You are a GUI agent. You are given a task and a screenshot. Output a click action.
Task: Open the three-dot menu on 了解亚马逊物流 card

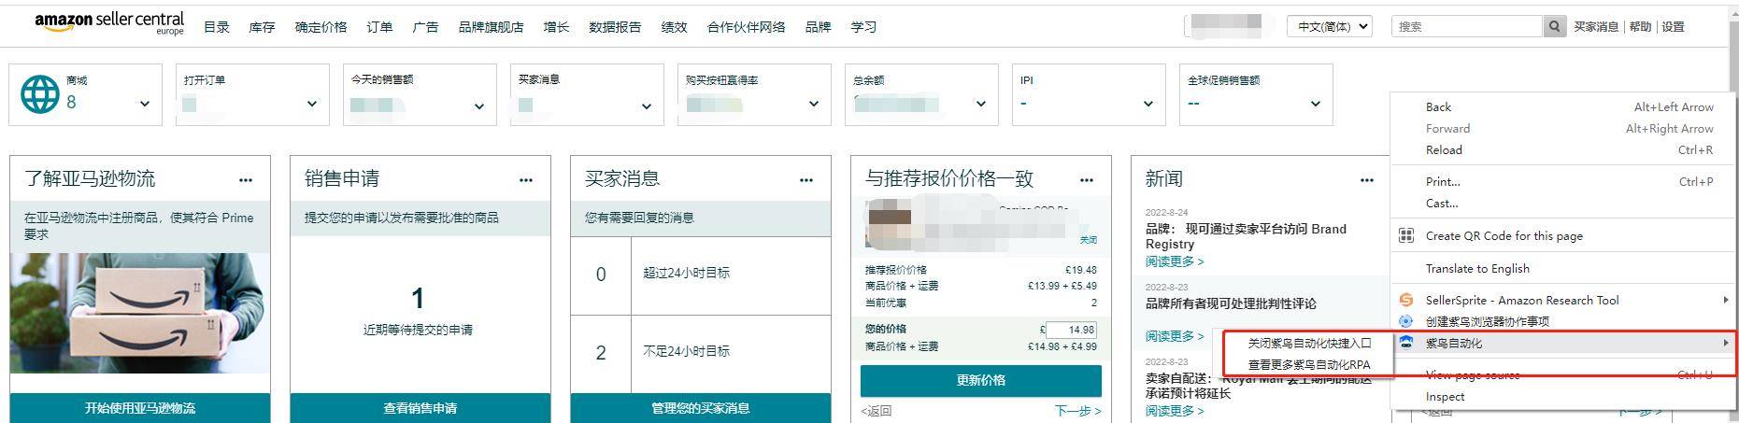246,180
